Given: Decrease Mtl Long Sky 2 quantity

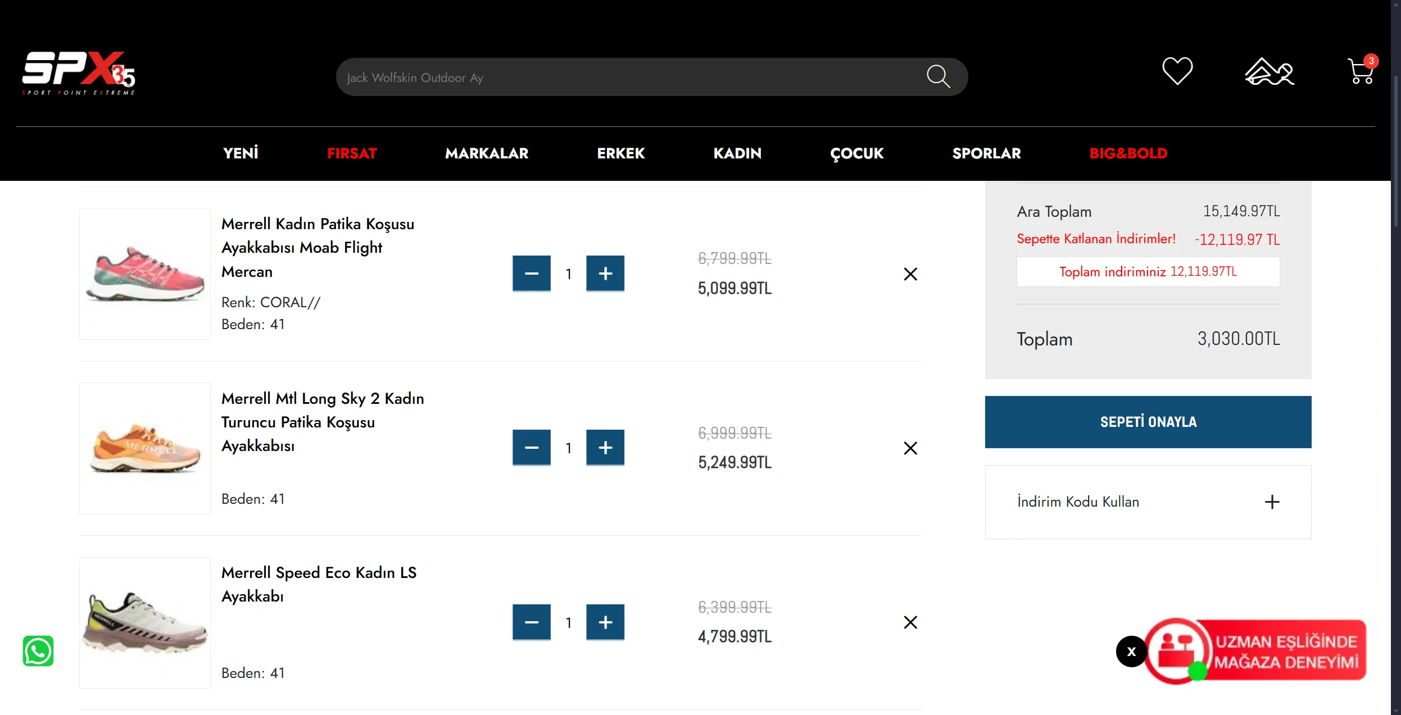Looking at the screenshot, I should coord(531,448).
